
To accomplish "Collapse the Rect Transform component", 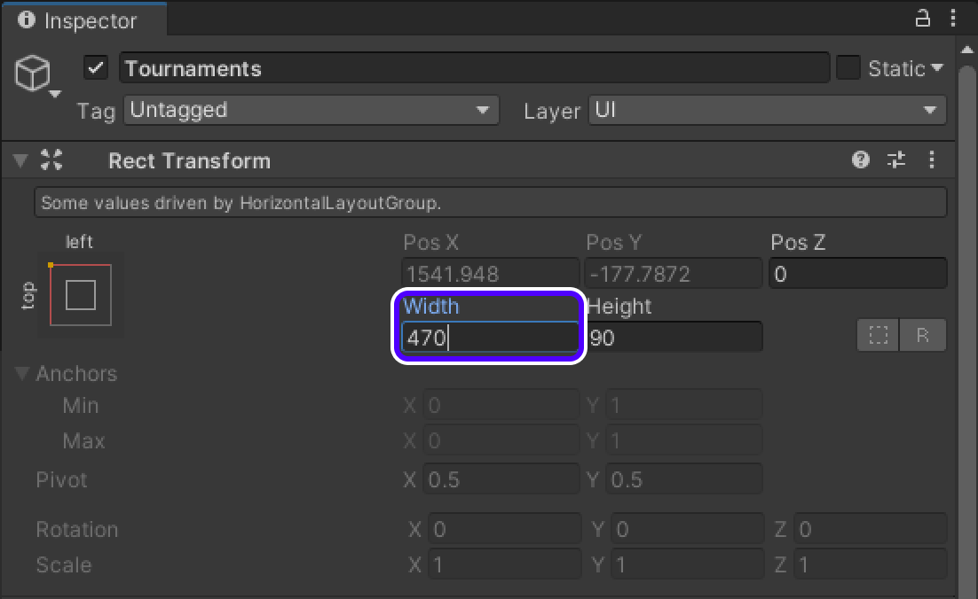I will point(20,160).
